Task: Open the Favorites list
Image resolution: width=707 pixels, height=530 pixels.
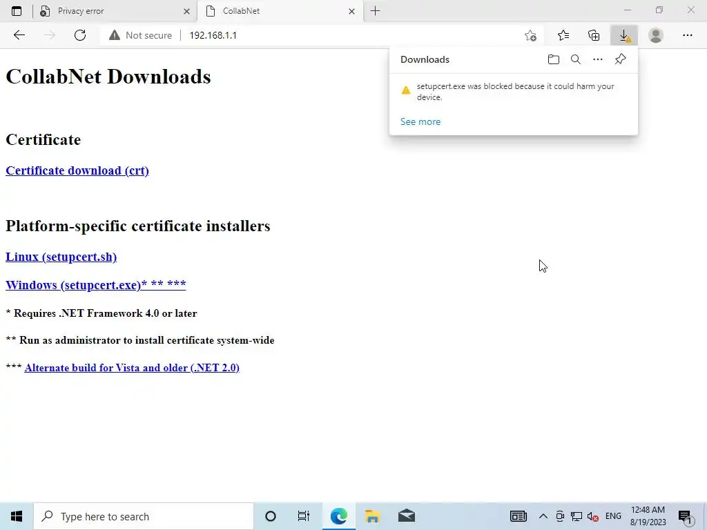Action: [563, 35]
